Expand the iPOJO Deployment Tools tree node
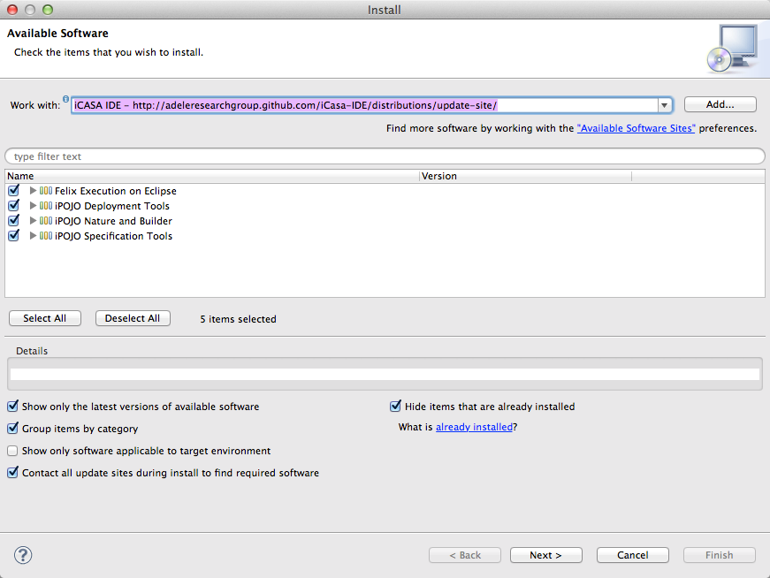Image resolution: width=770 pixels, height=578 pixels. point(34,206)
